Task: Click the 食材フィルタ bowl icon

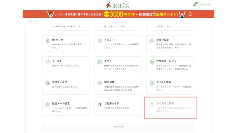Action: tap(48, 83)
